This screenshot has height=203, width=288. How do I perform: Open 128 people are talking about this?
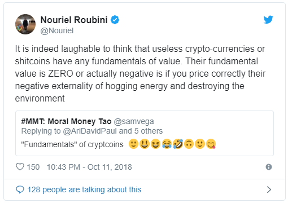pos(84,189)
